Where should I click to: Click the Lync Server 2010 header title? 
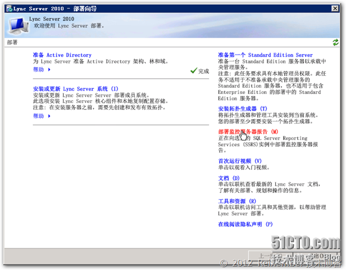[x=52, y=19]
